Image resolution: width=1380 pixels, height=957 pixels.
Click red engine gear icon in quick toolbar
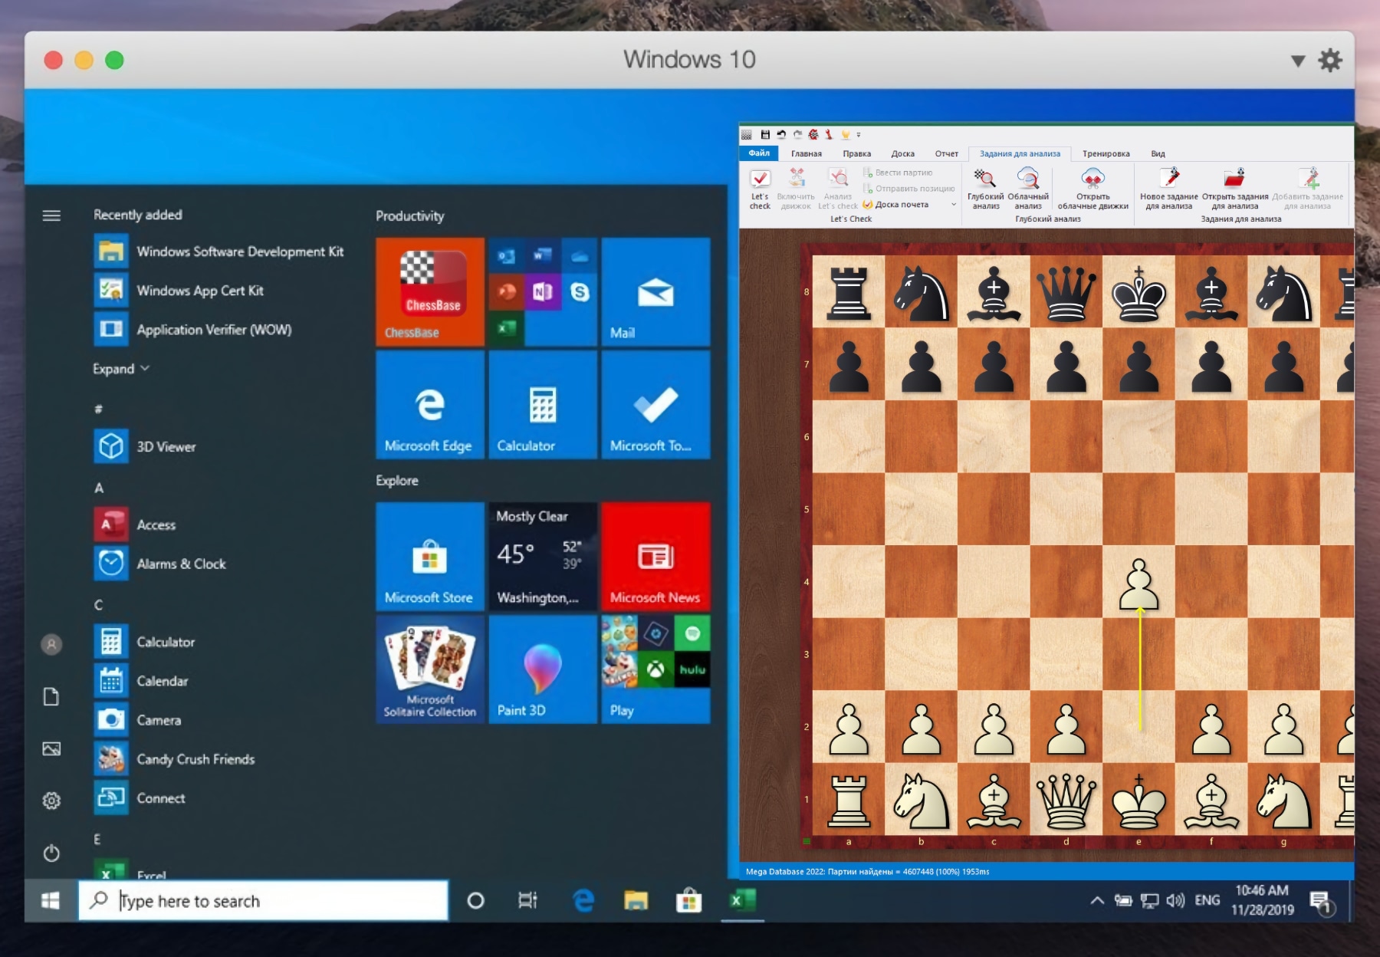pyautogui.click(x=813, y=134)
